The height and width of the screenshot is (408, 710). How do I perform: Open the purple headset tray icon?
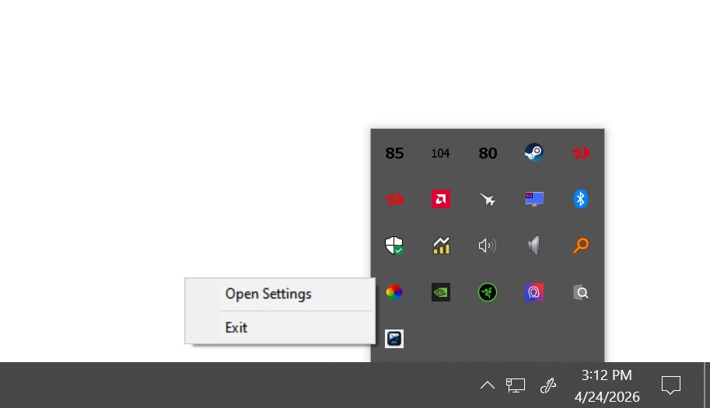pyautogui.click(x=533, y=292)
